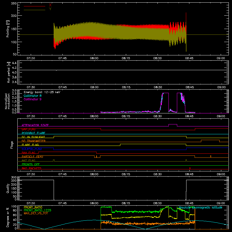Click the PARTICLE_FLAG label

point(32,157)
